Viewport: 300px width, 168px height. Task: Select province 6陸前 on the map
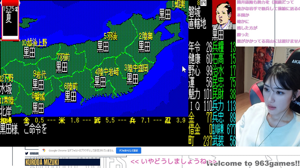tap(71, 87)
